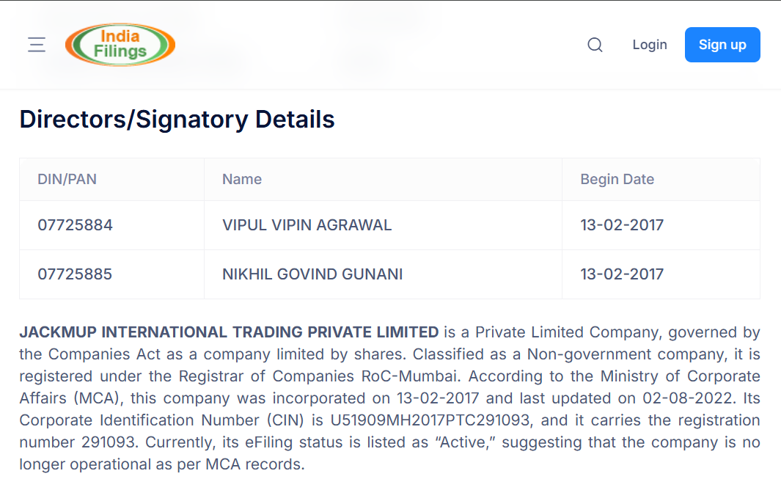Screen dimensions: 781x490
Task: Click Vipul Agrawal's begin date 13-02-2017
Action: pyautogui.click(x=622, y=225)
